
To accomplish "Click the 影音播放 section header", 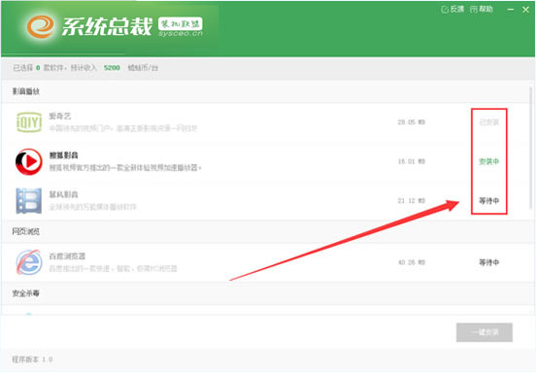I will click(26, 91).
